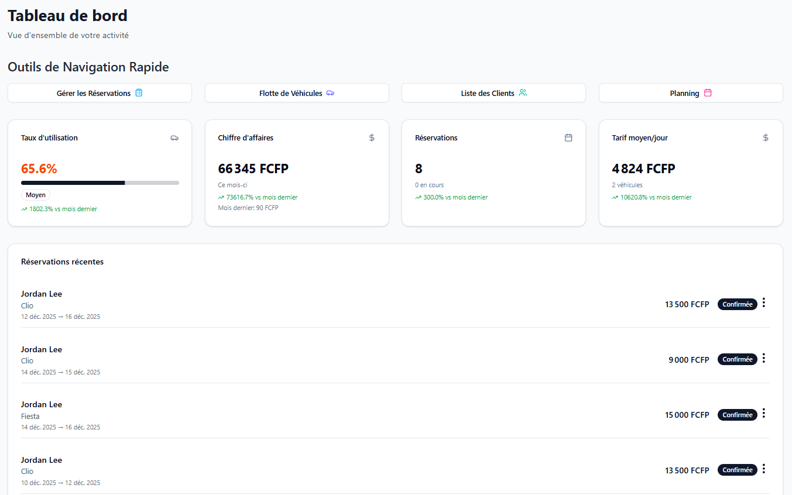The height and width of the screenshot is (495, 792).
Task: Click the car icon on the Taux d'utilisation card
Action: (174, 137)
